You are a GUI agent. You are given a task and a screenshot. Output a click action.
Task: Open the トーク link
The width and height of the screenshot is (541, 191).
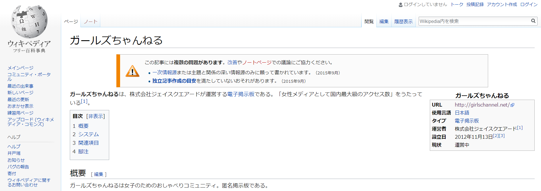click(x=457, y=5)
